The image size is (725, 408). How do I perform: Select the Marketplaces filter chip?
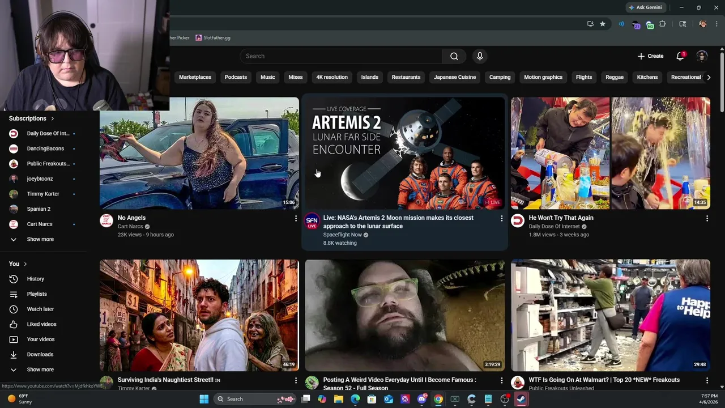(195, 77)
